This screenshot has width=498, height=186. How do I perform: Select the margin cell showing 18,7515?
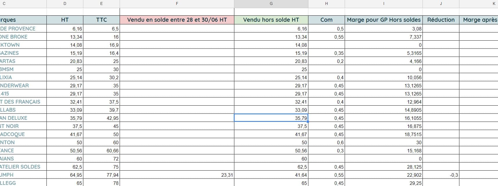pyautogui.click(x=384, y=134)
